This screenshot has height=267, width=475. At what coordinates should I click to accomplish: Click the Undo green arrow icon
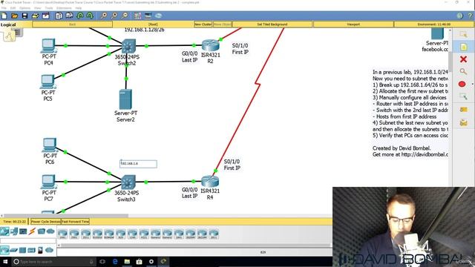click(x=80, y=16)
